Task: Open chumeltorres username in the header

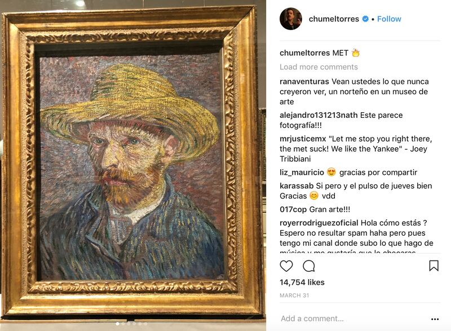Action: pyautogui.click(x=334, y=19)
